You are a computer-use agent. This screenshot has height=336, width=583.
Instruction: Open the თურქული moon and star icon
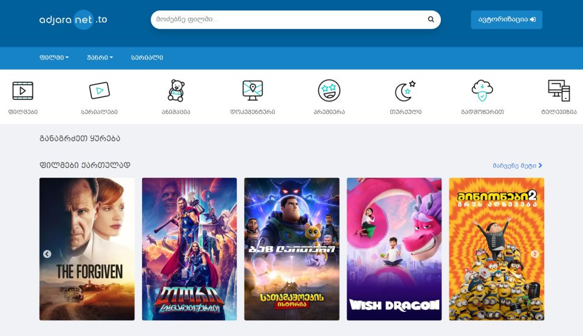coord(405,91)
